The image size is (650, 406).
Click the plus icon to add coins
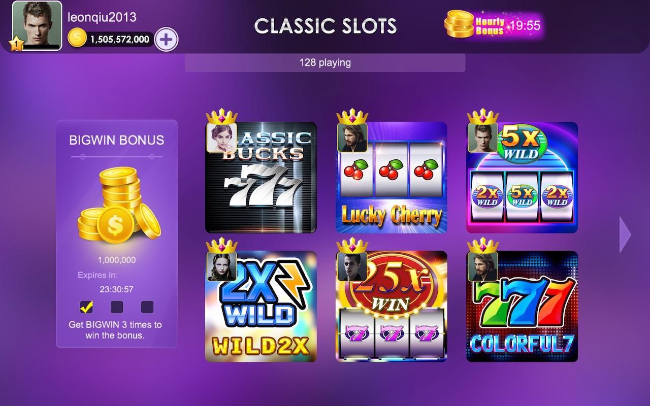(166, 39)
